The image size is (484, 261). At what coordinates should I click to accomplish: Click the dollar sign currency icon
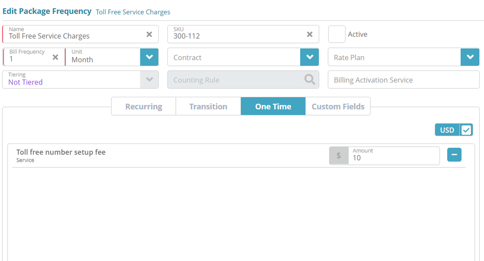pyautogui.click(x=338, y=156)
